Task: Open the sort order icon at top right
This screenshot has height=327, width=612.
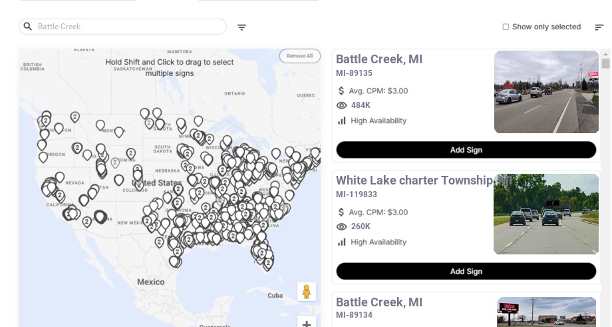Action: coord(599,27)
